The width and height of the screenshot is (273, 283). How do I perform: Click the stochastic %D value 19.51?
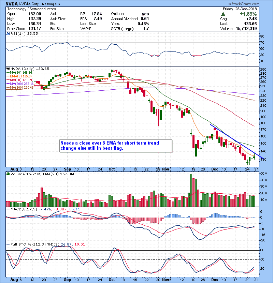[x=80, y=244]
